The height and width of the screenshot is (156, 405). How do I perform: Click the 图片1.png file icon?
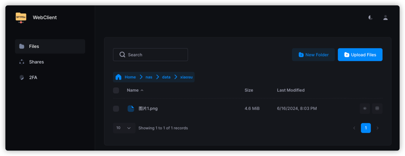(131, 108)
